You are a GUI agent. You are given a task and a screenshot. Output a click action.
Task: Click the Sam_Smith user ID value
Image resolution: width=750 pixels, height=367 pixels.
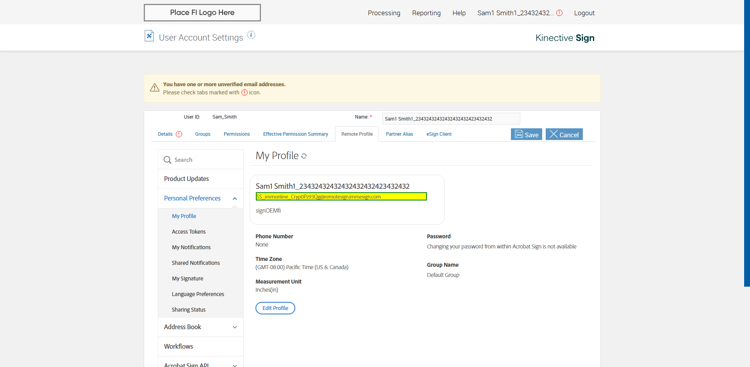225,117
